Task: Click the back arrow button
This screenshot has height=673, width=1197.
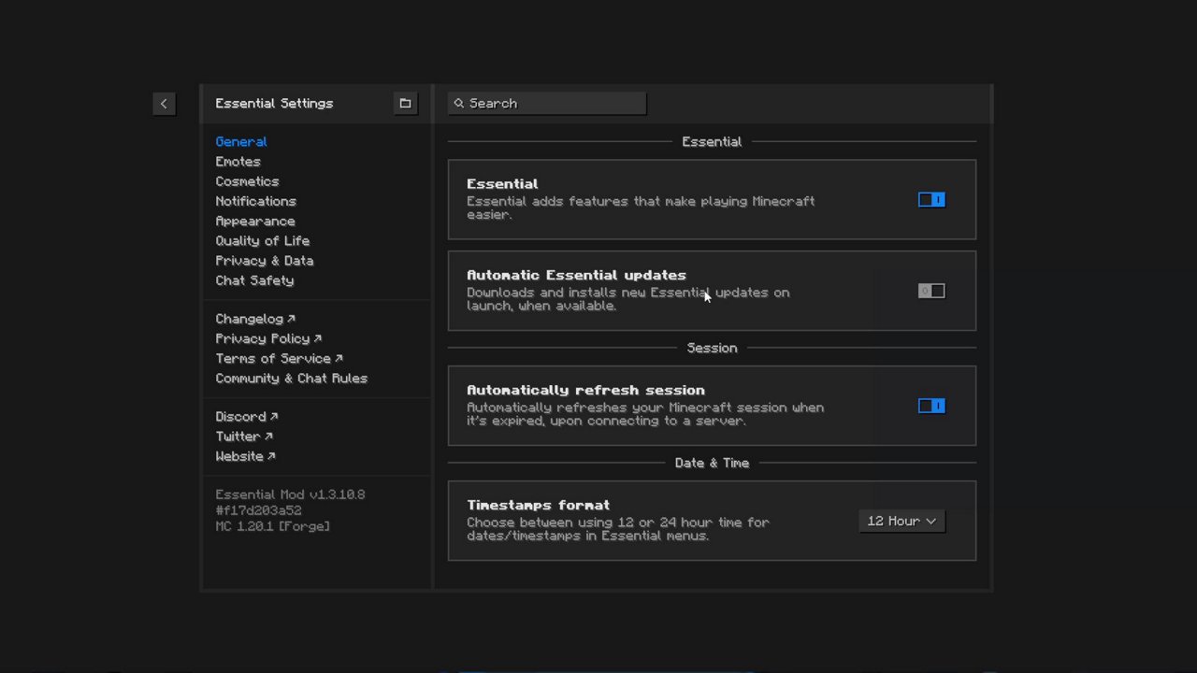Action: point(164,104)
